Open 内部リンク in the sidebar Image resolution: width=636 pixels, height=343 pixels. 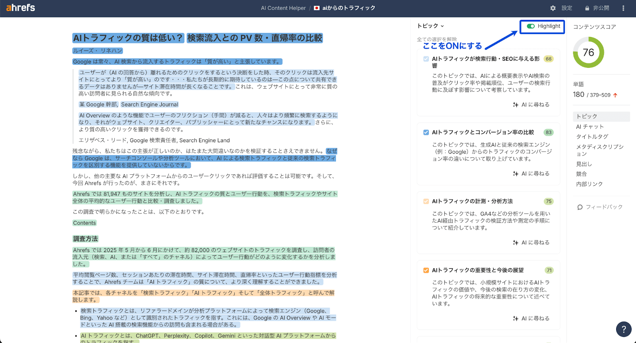tap(589, 184)
